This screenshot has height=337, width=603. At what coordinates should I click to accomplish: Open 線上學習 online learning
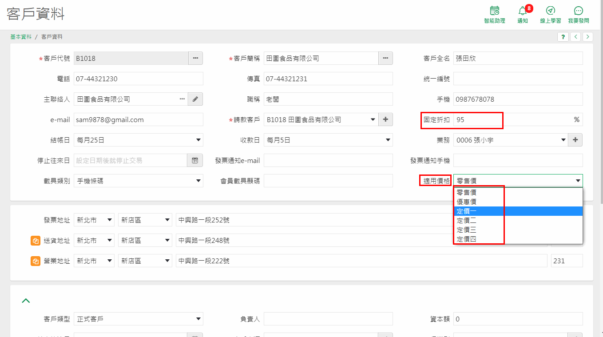click(550, 15)
